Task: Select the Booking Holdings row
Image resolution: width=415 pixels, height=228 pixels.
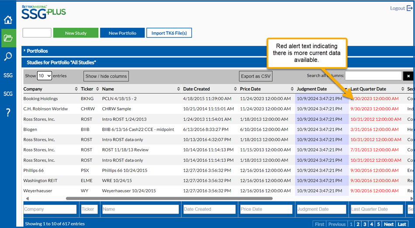Action: tap(218, 99)
